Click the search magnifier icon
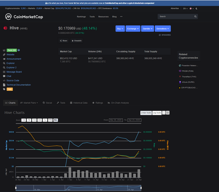Image resolution: width=219 pixels, height=192 pixels. pos(195,16)
